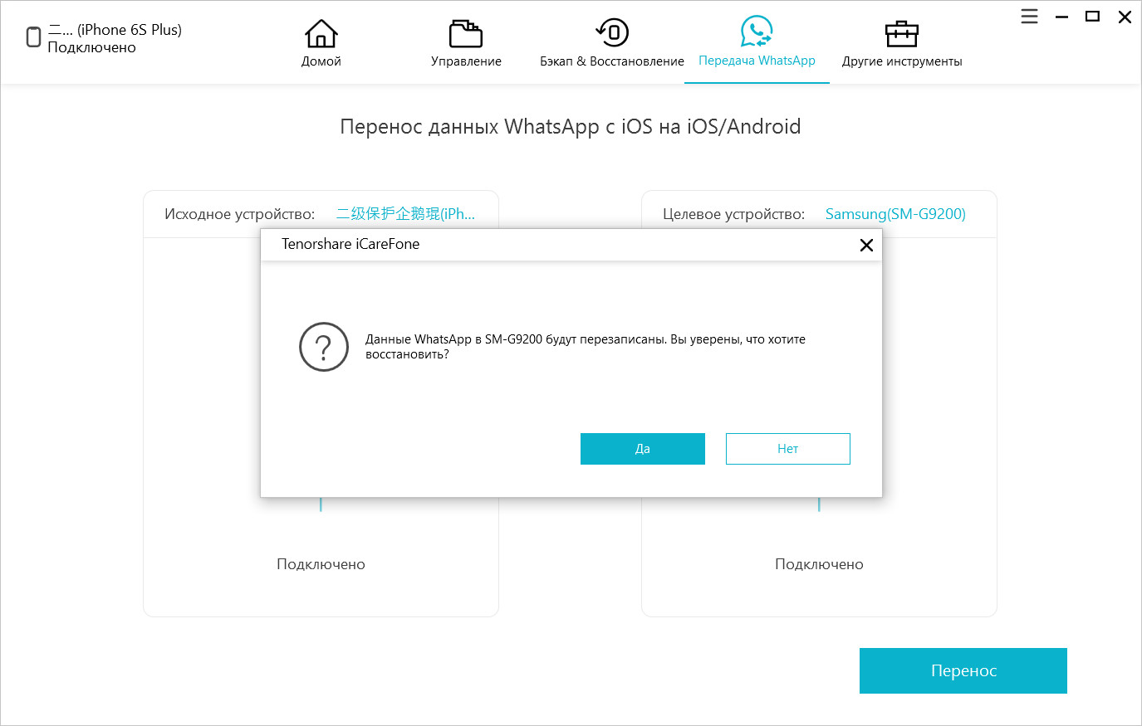The width and height of the screenshot is (1142, 726).
Task: Click the Перенос transfer button
Action: 963,670
